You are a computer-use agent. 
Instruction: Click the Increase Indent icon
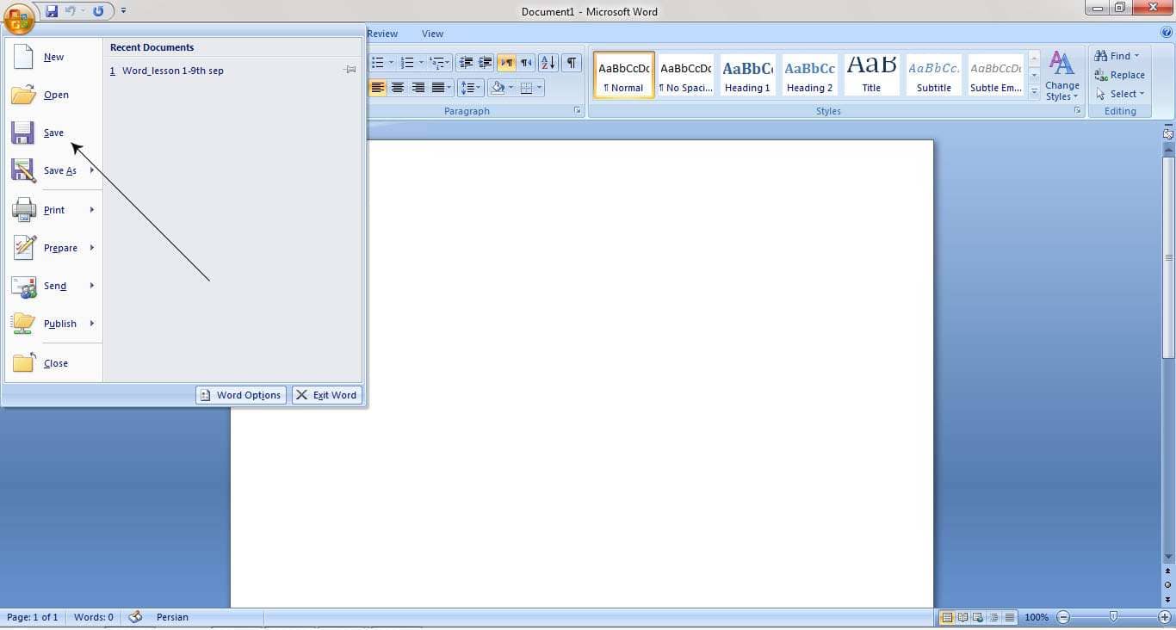point(485,63)
